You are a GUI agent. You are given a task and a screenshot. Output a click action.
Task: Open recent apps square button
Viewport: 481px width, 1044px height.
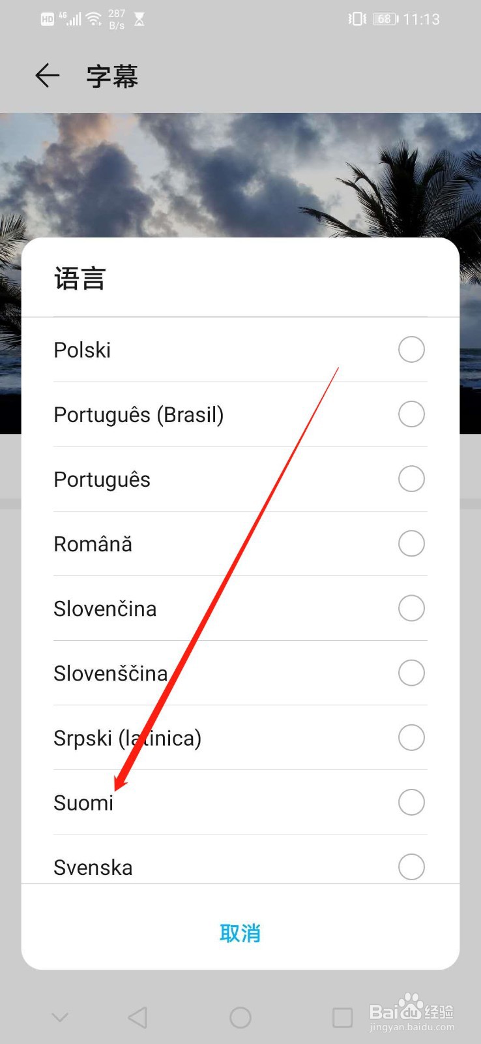point(342,1017)
